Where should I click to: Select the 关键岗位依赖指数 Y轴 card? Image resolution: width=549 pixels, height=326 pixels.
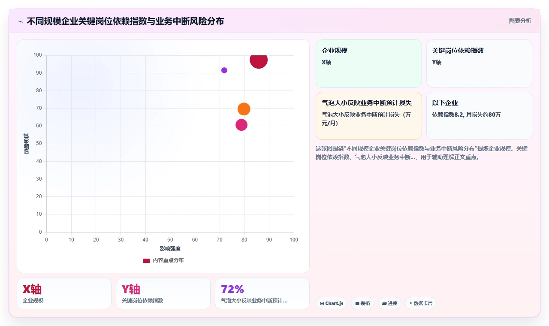click(479, 63)
